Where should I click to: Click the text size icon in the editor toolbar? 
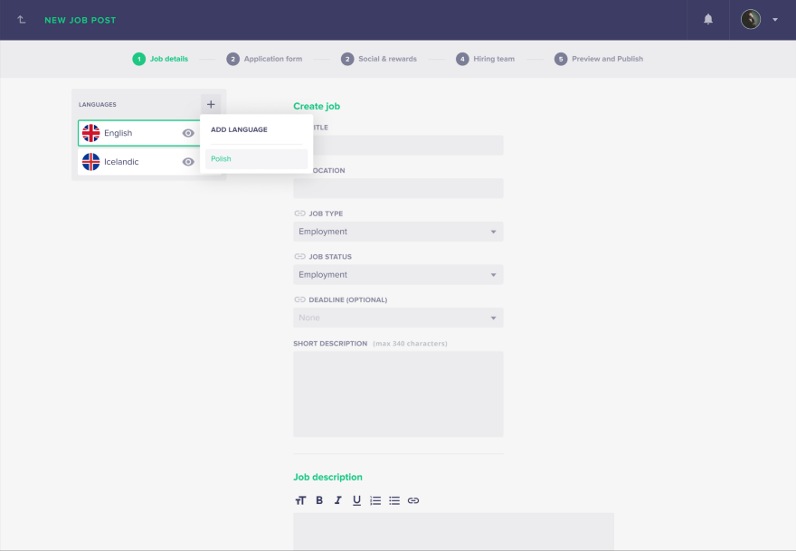tap(300, 499)
